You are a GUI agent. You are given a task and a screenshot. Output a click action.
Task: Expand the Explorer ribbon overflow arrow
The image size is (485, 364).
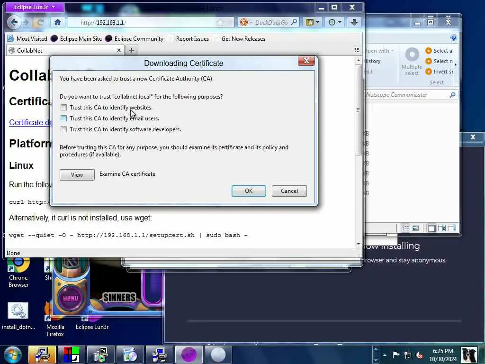pyautogui.click(x=456, y=64)
